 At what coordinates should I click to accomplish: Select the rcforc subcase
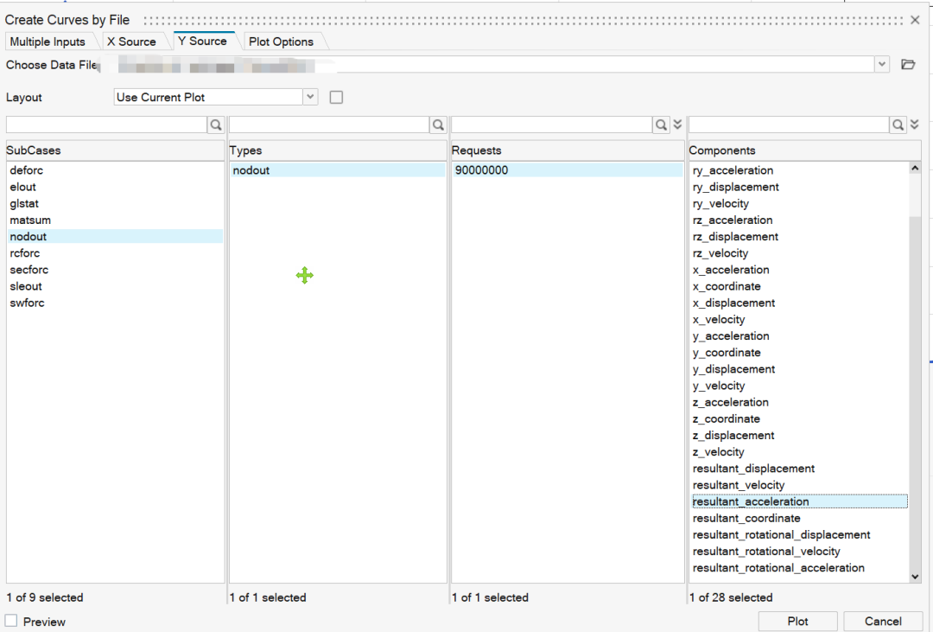coord(116,253)
